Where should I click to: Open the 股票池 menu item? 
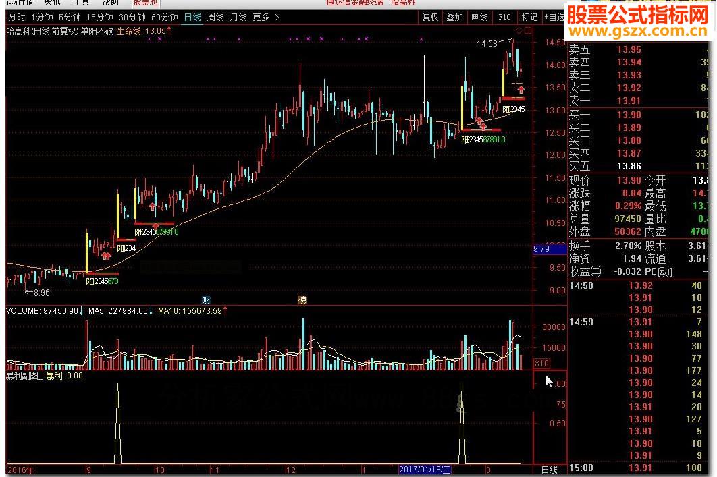point(145,3)
